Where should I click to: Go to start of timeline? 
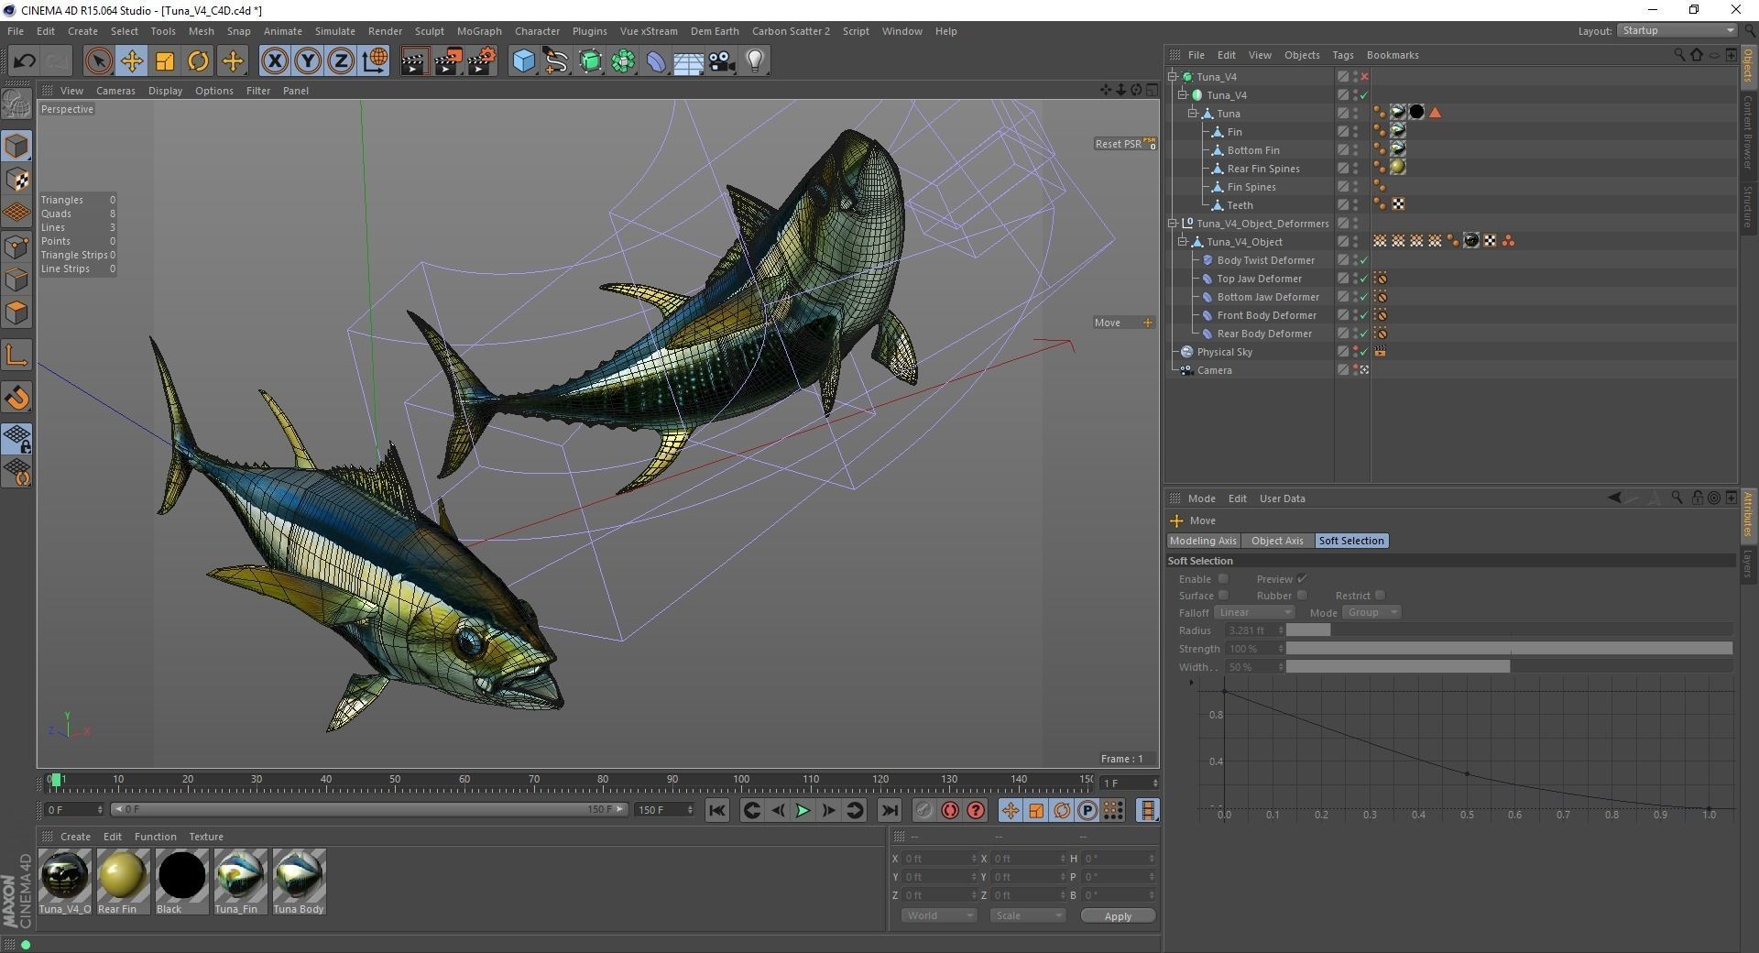click(717, 810)
